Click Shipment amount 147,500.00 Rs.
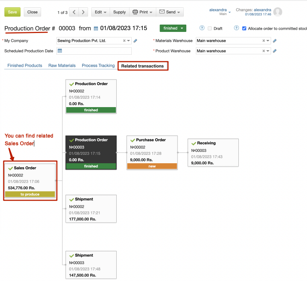 tap(83, 275)
